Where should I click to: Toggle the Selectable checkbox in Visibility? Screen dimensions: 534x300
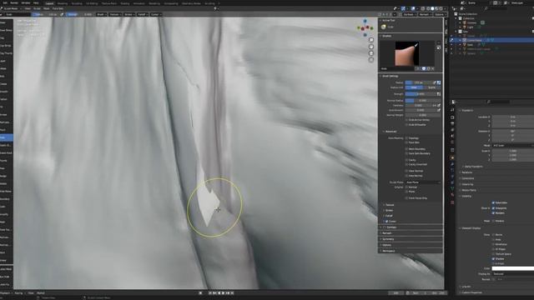coord(493,202)
